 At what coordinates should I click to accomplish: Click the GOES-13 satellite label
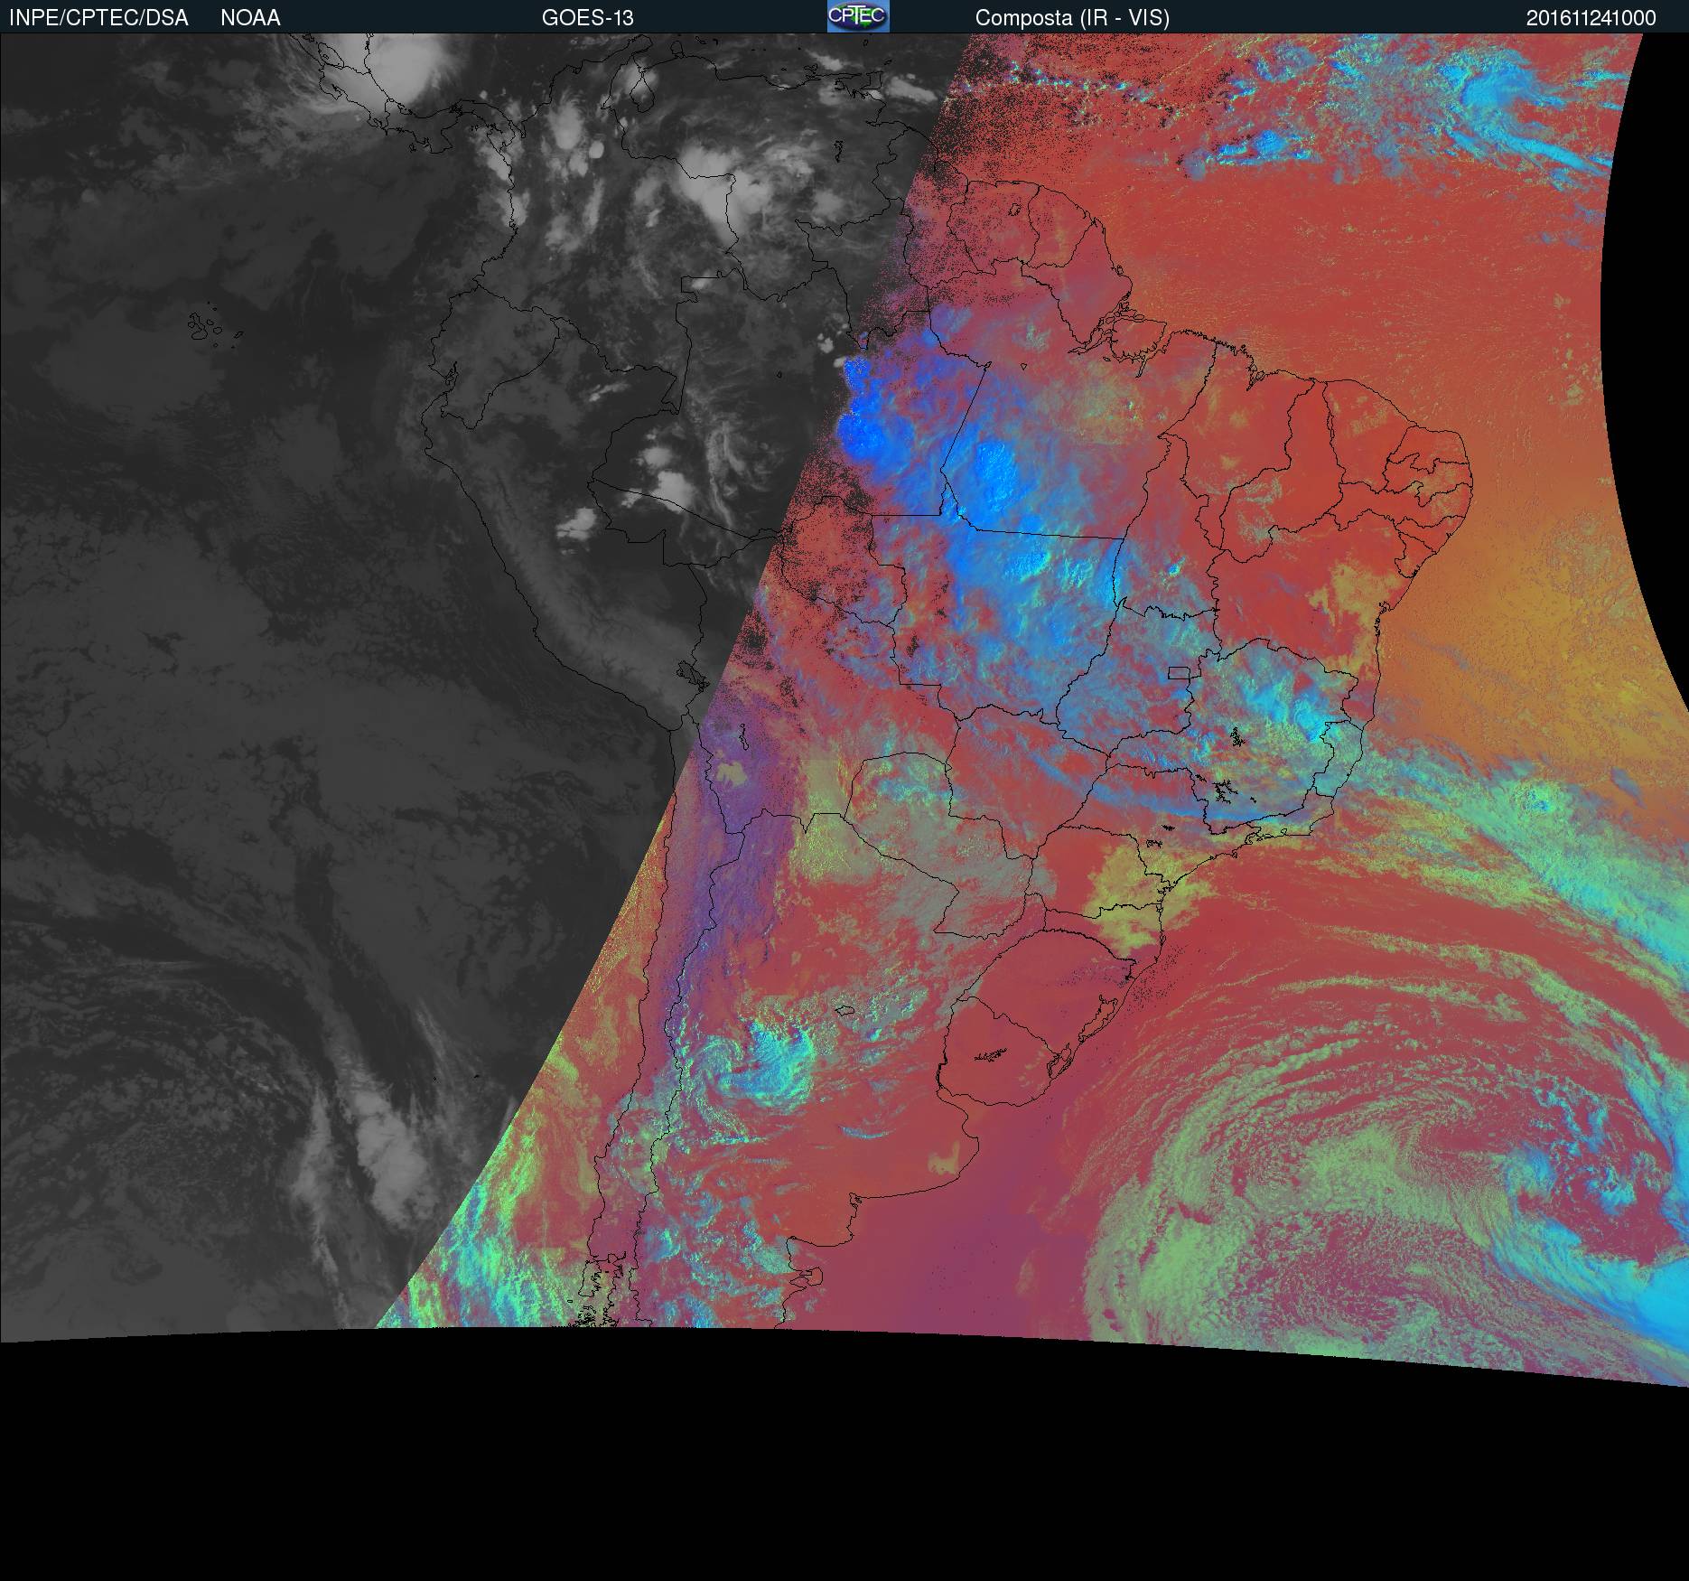coord(588,18)
